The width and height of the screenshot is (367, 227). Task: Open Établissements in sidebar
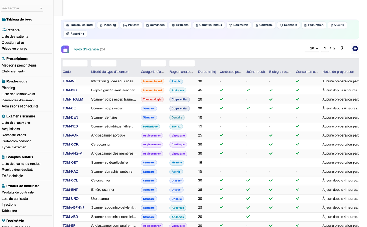coord(13,71)
